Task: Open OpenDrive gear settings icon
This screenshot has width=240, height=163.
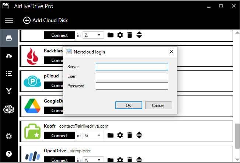Action: (x=120, y=160)
